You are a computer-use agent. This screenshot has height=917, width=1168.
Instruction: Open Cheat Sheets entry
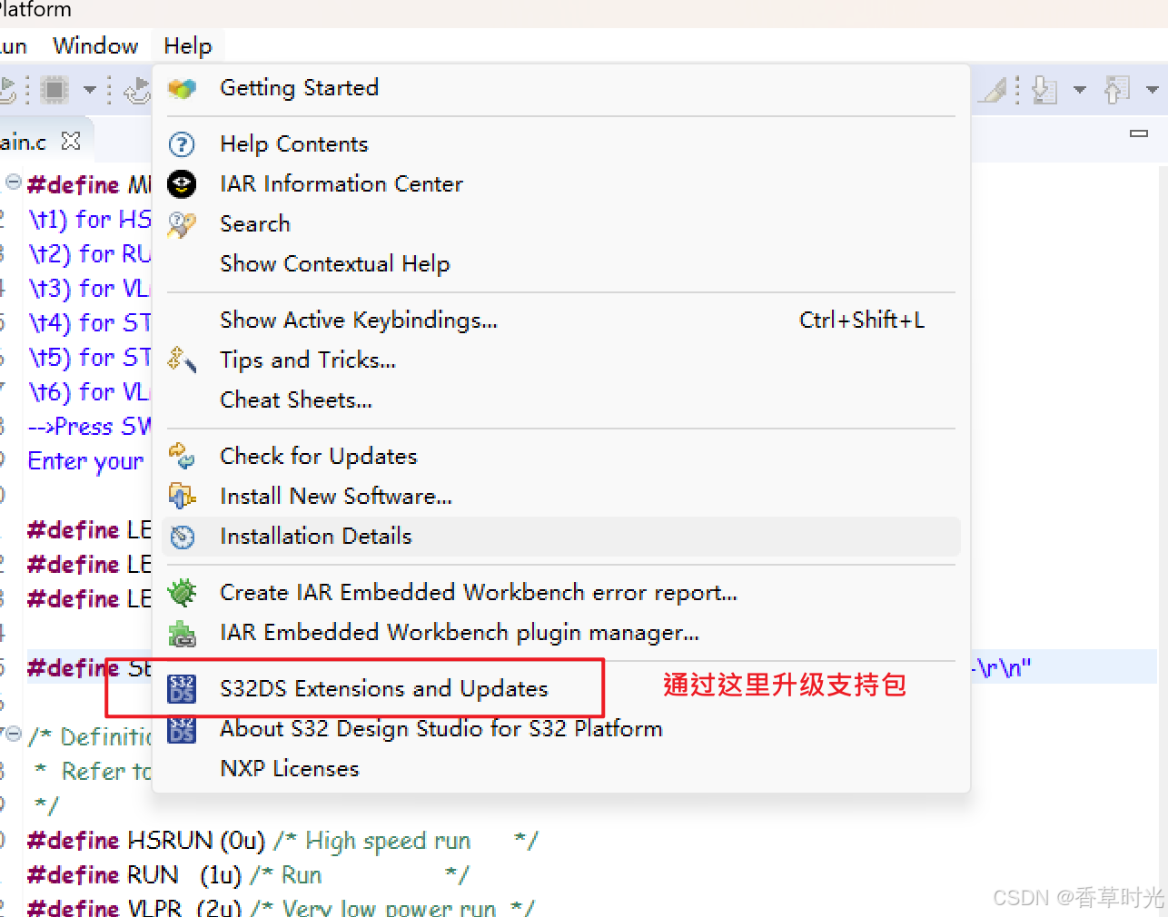(561, 400)
